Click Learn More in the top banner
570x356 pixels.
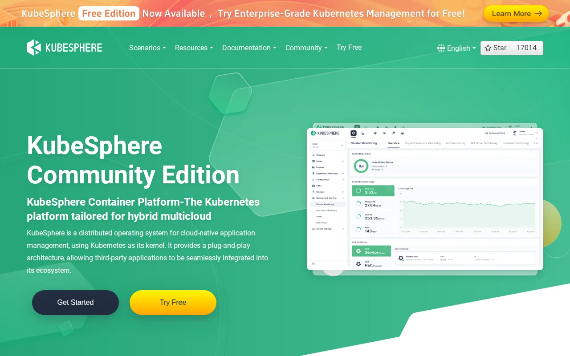(516, 13)
